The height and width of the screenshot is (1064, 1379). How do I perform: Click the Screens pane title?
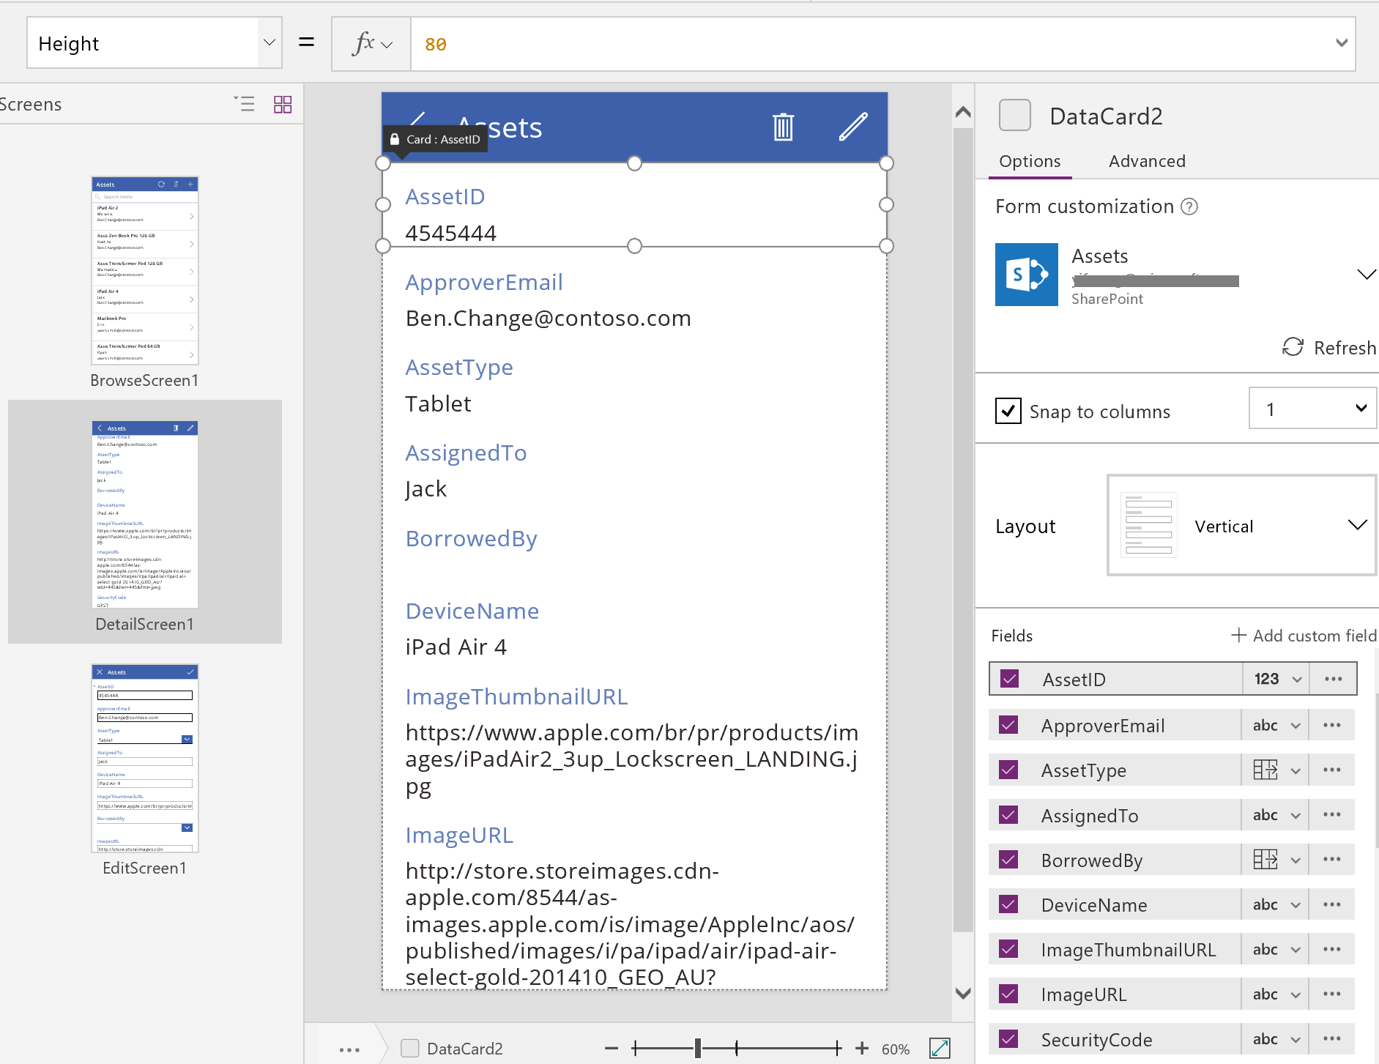coord(29,104)
